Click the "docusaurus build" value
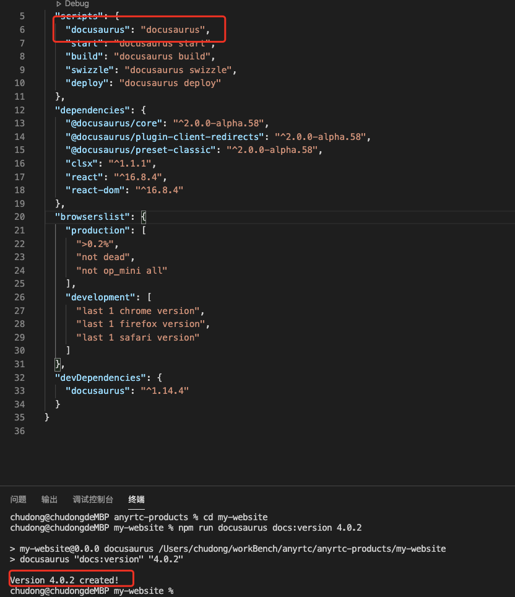Image resolution: width=515 pixels, height=597 pixels. point(162,56)
